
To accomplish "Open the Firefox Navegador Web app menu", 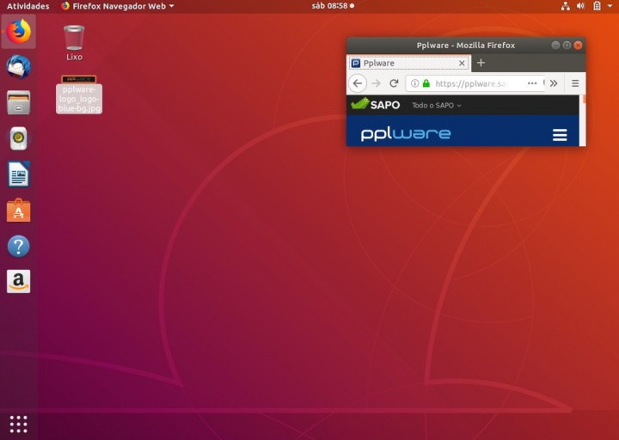I will pos(117,6).
